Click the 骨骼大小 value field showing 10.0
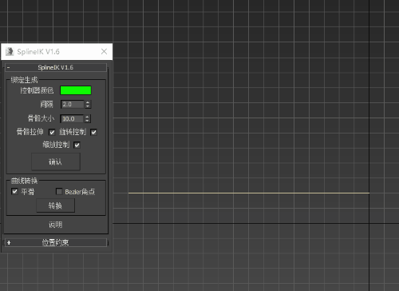Viewport: 399px width, 291px height. click(x=72, y=118)
